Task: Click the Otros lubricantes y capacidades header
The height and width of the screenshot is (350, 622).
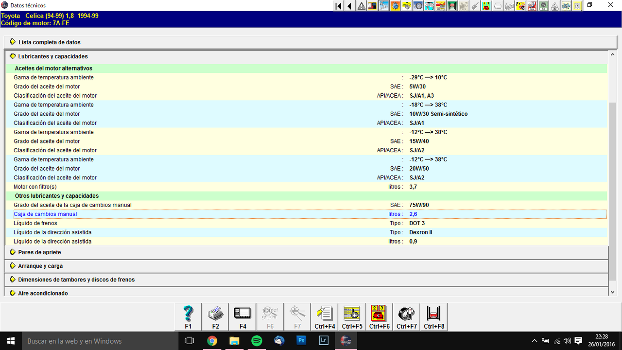Action: click(57, 196)
